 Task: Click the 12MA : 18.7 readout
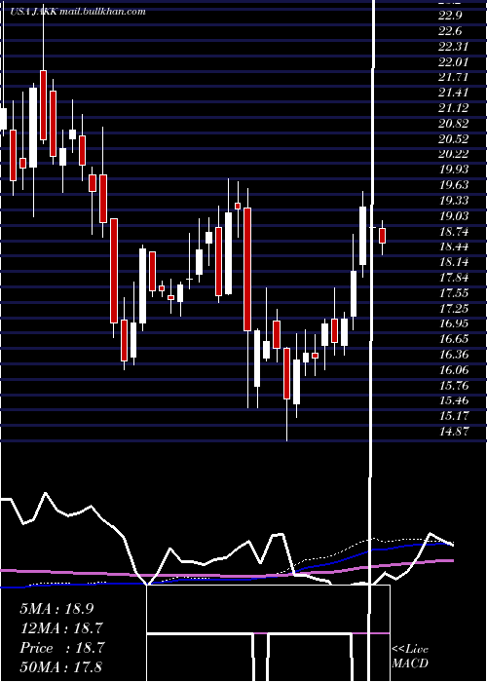coord(62,628)
